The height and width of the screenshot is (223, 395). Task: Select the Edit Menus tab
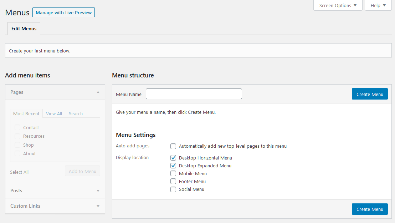click(24, 29)
